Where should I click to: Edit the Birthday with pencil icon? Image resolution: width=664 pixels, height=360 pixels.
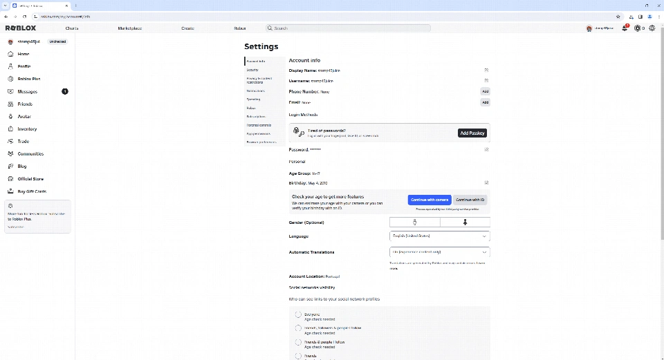[x=486, y=182]
